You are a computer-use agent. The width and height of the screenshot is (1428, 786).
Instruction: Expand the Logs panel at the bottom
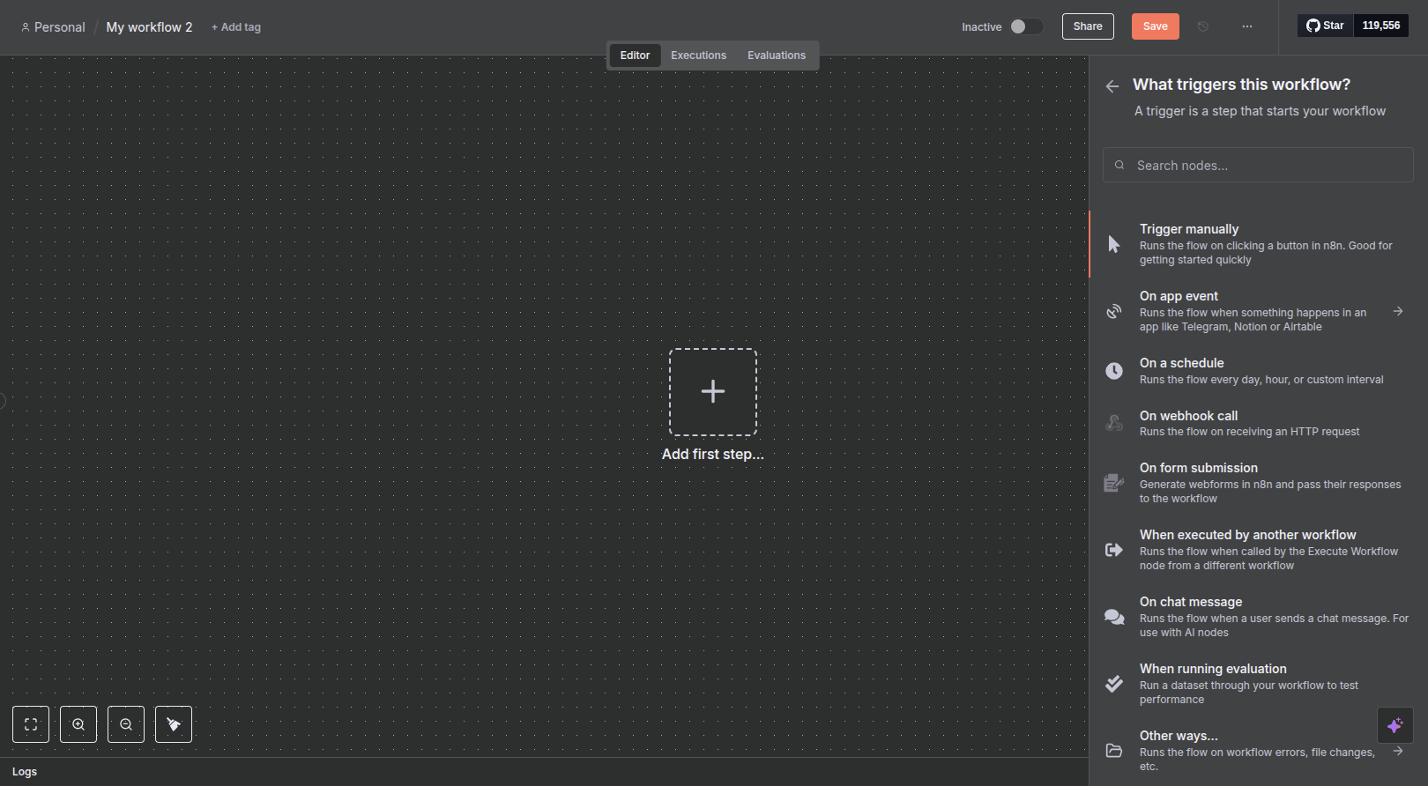[25, 772]
